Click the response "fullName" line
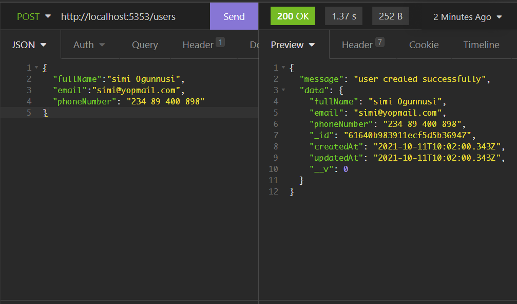517x304 pixels. tap(377, 101)
